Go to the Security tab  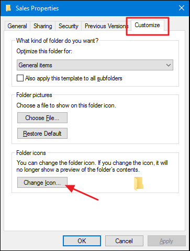tap(69, 26)
